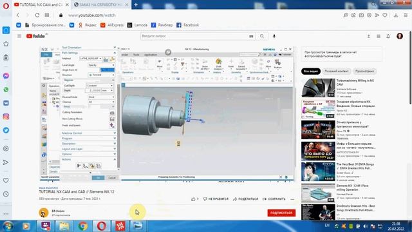Click the Verify tool path action icon
This screenshot has width=412, height=232.
click(92, 166)
